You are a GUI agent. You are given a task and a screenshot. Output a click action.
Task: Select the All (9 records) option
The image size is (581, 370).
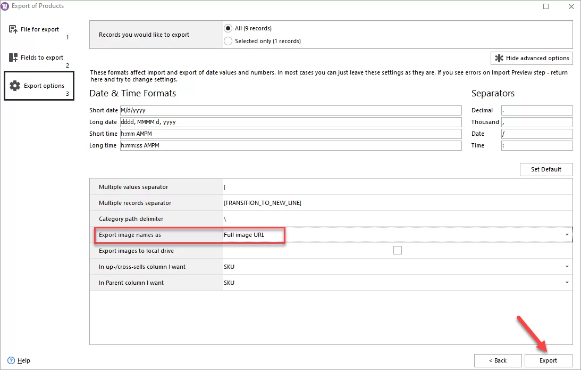227,28
